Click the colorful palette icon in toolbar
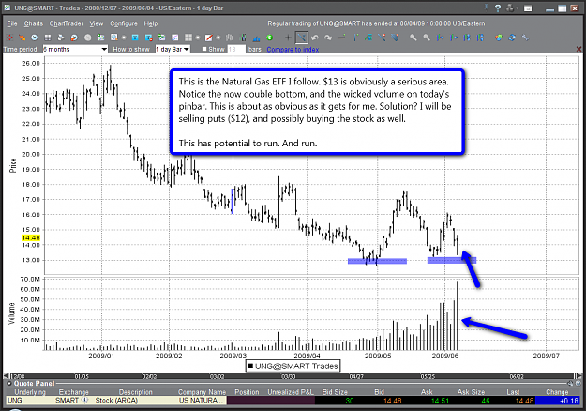 pos(499,38)
